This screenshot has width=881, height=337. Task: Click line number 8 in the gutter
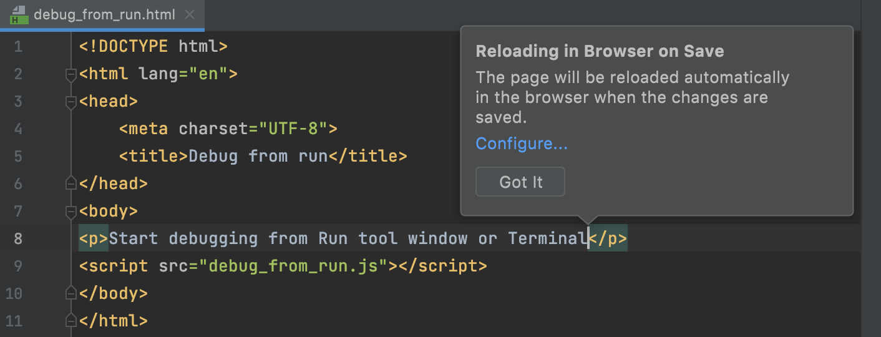17,238
